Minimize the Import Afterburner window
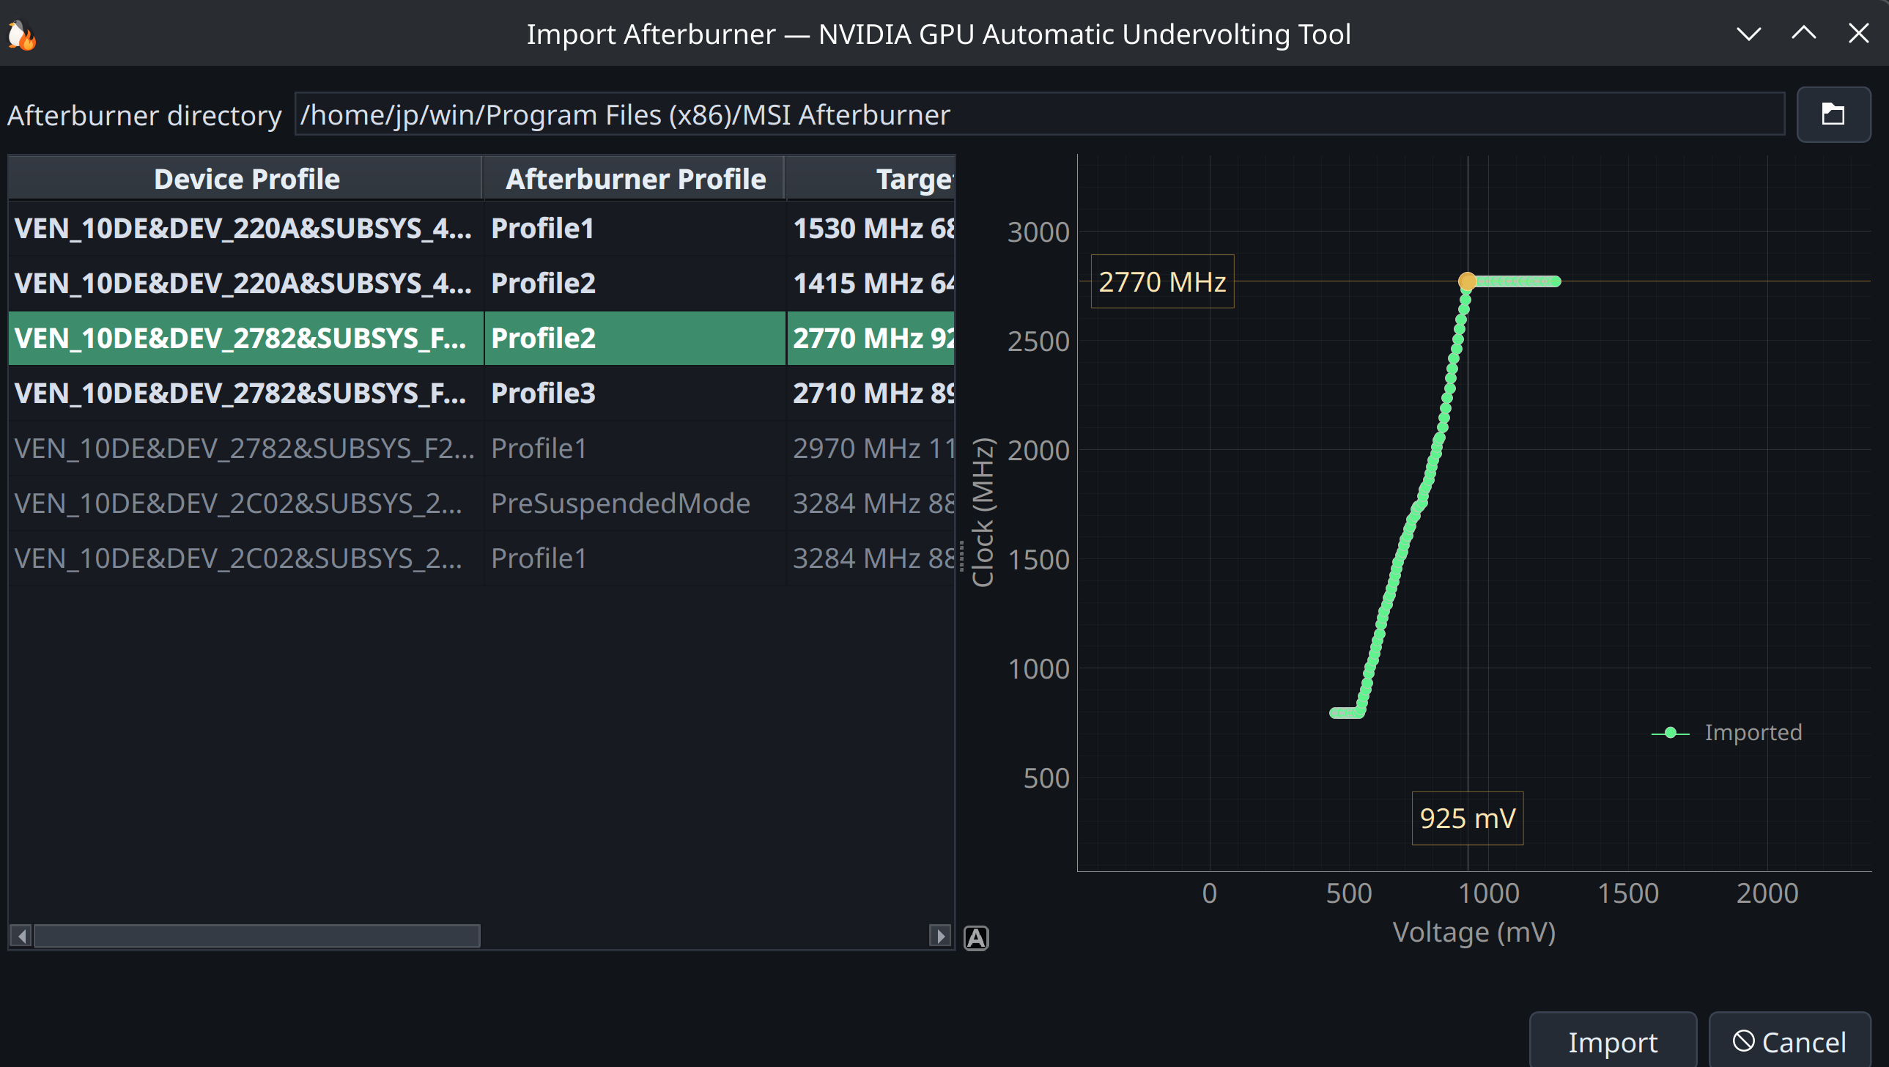This screenshot has width=1889, height=1067. coord(1749,34)
